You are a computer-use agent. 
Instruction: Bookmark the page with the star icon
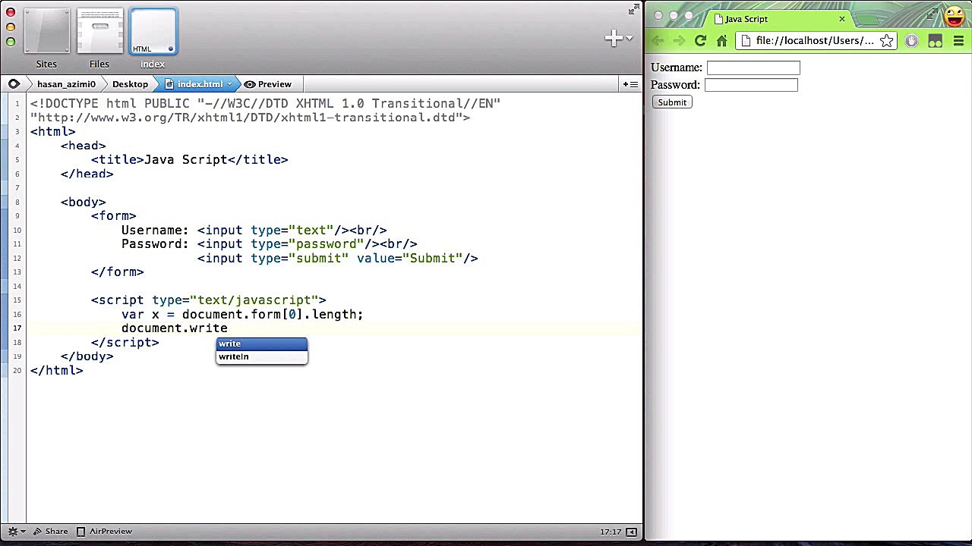886,41
